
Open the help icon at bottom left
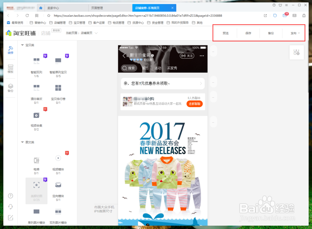10,196
